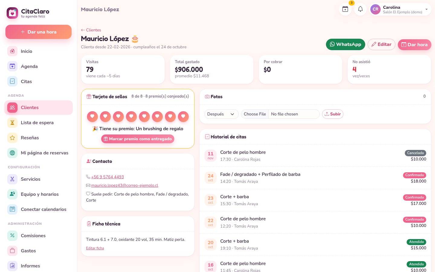Click the Equipo y horarios team icon
The width and height of the screenshot is (435, 272).
(12, 194)
